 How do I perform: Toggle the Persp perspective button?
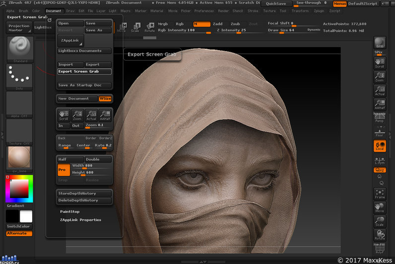pyautogui.click(x=380, y=118)
